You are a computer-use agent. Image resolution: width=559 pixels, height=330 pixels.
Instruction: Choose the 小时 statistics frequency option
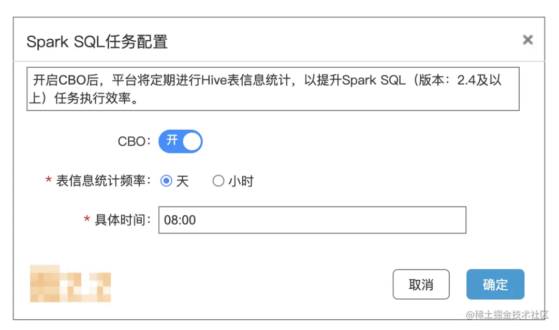tap(218, 181)
